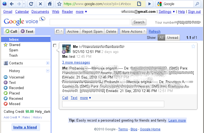
Task: Open Text history in sidebar
Action: (x=12, y=82)
